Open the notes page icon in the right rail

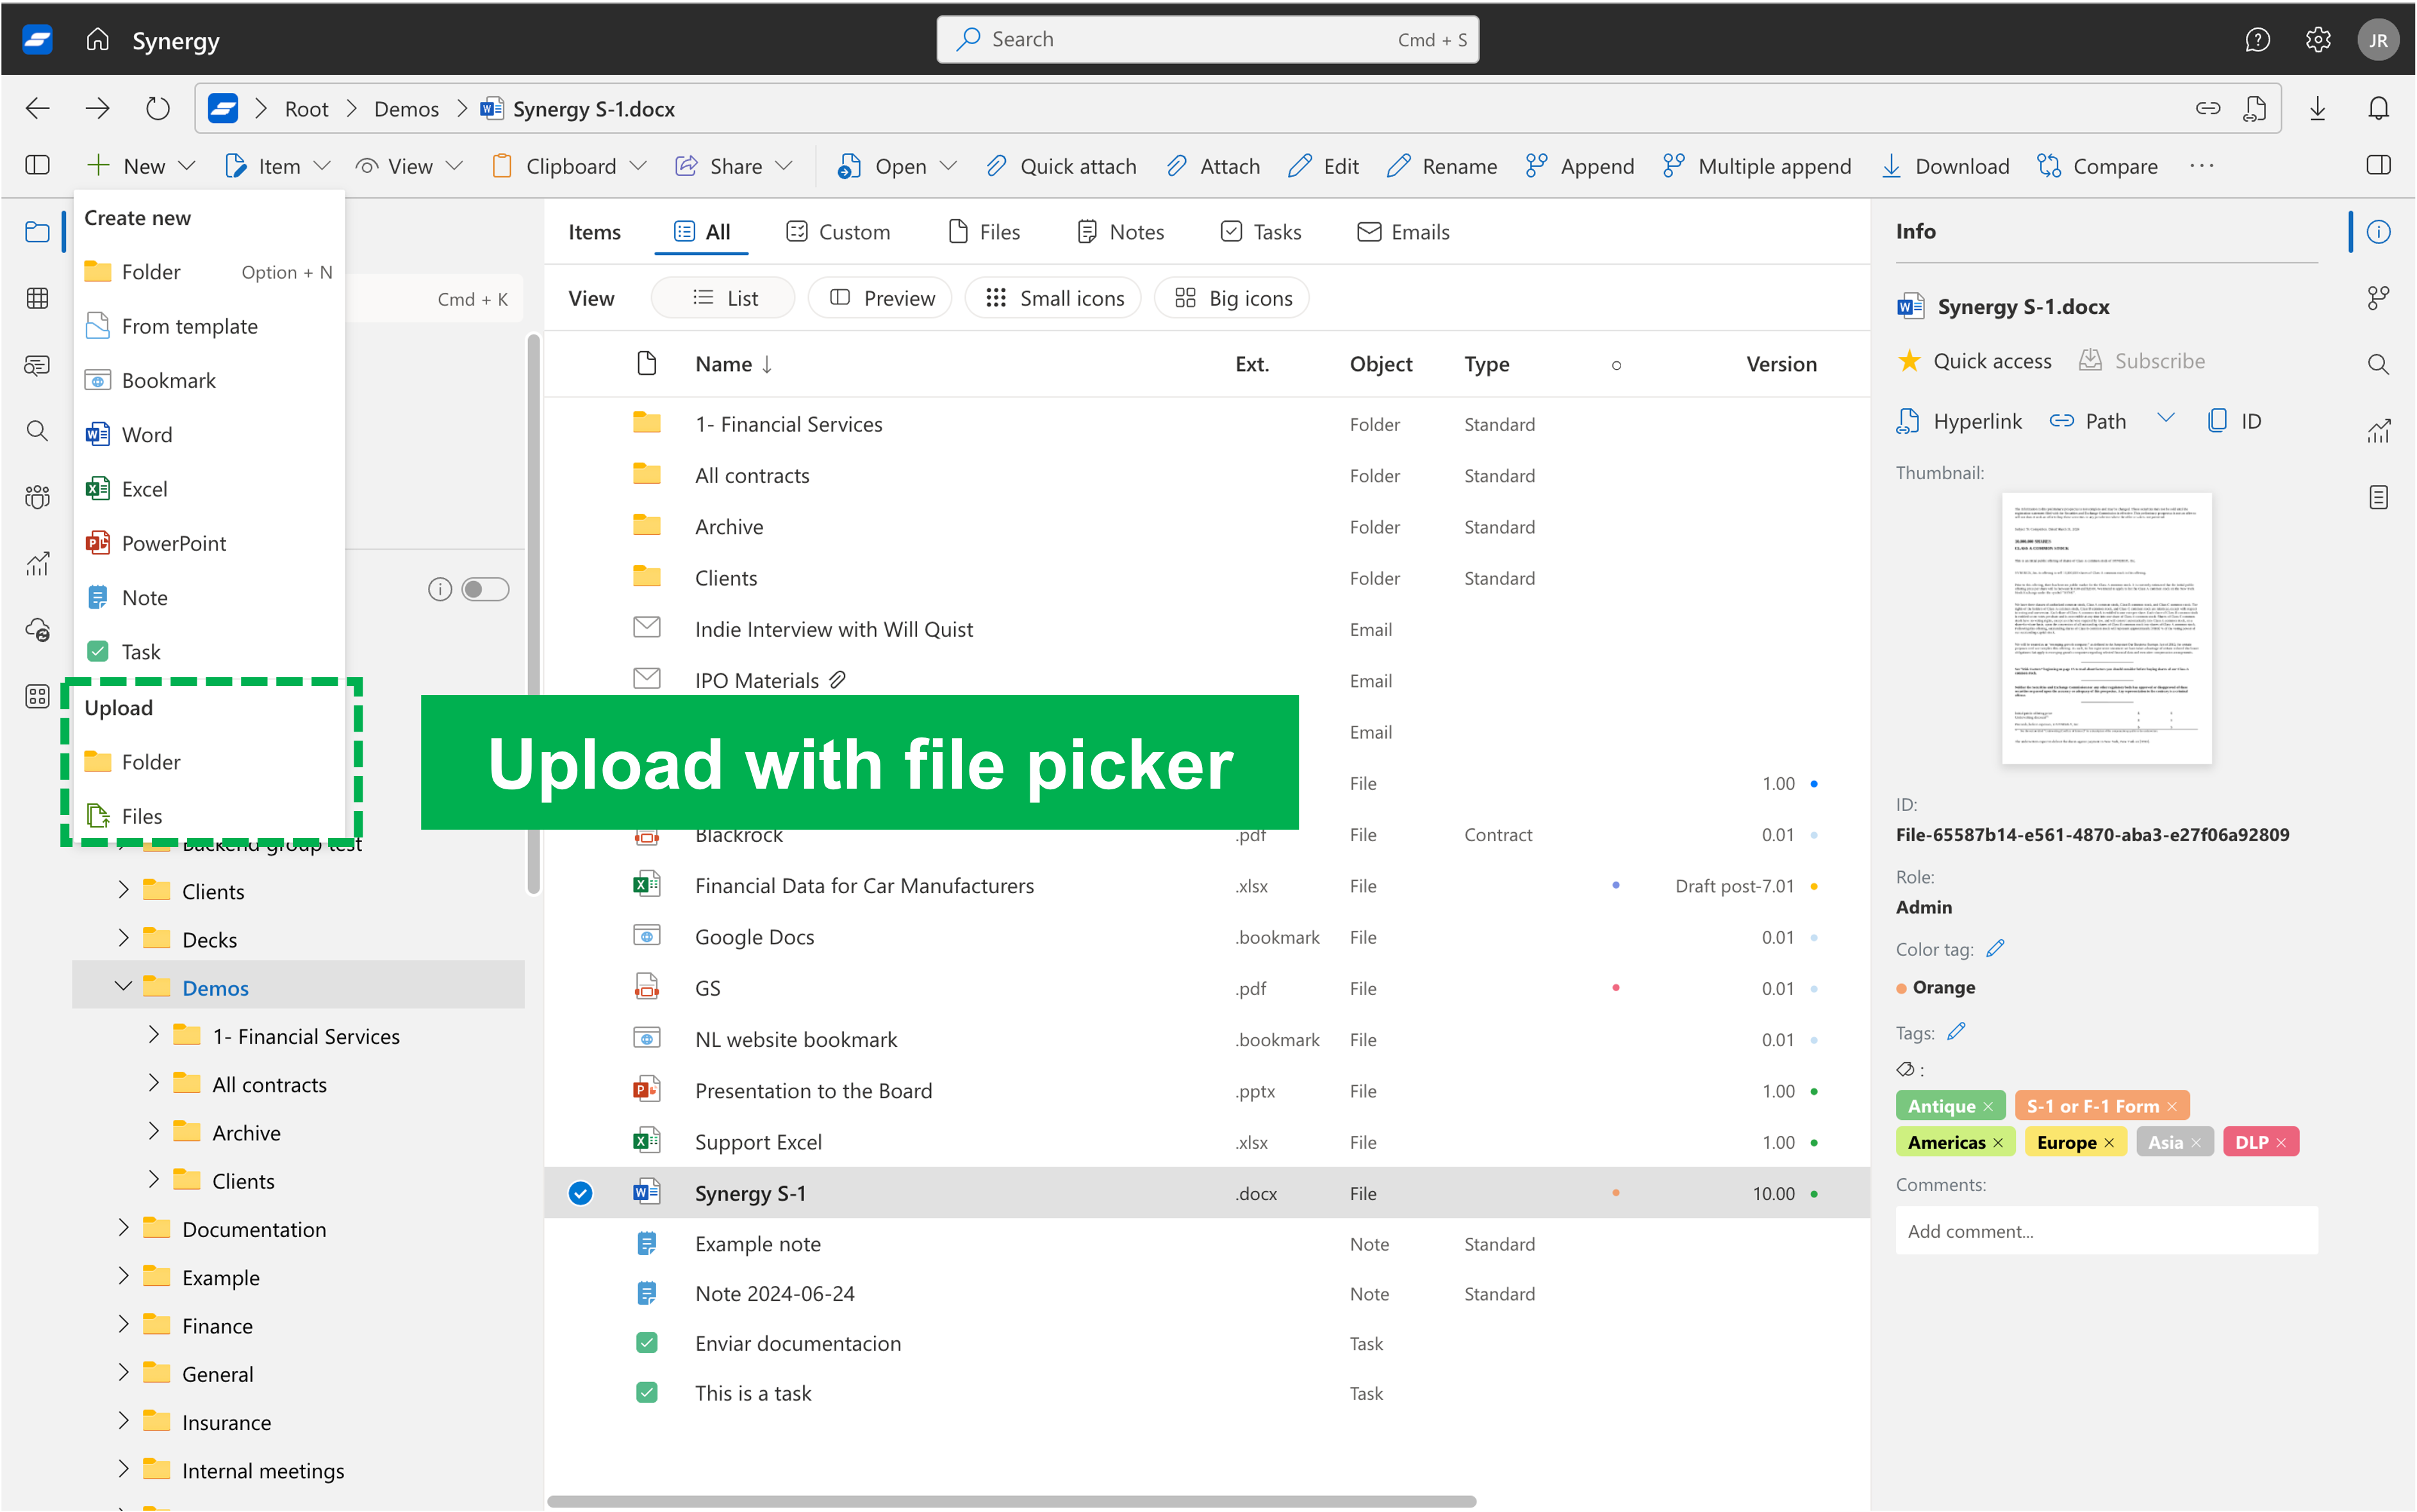click(x=2378, y=497)
